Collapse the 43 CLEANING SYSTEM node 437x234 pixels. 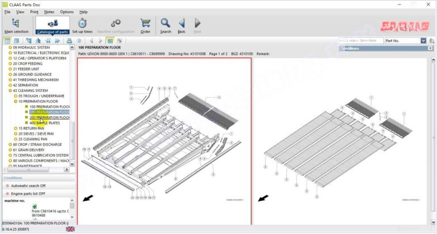point(10,91)
